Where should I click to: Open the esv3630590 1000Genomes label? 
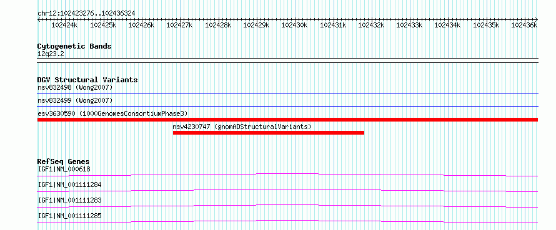[112, 113]
